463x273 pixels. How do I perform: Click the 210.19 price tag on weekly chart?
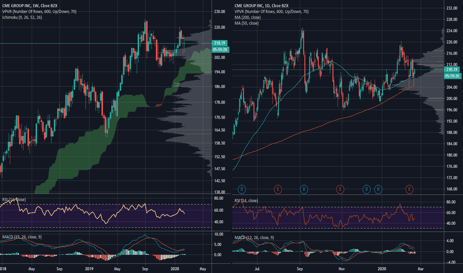(220, 43)
